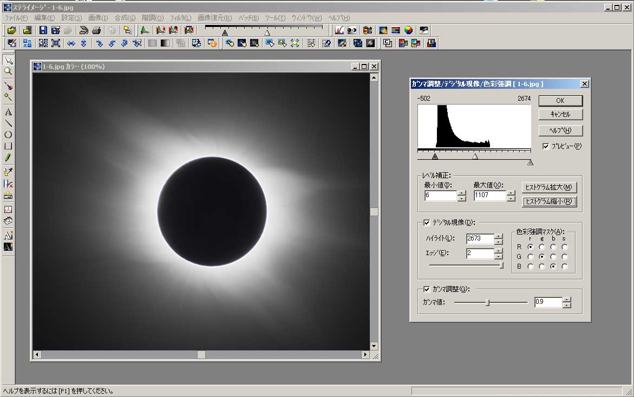Pick the green pencil tool

click(8, 158)
